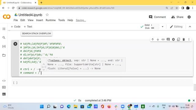Open the Editing mode dropdown

pos(176,27)
